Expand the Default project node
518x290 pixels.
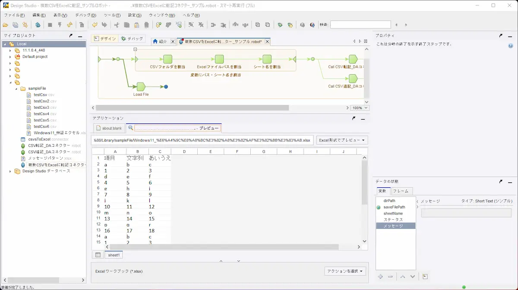(10, 57)
